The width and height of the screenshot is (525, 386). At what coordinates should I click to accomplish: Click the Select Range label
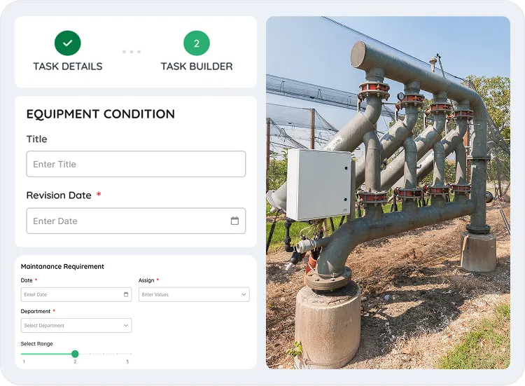tap(37, 344)
